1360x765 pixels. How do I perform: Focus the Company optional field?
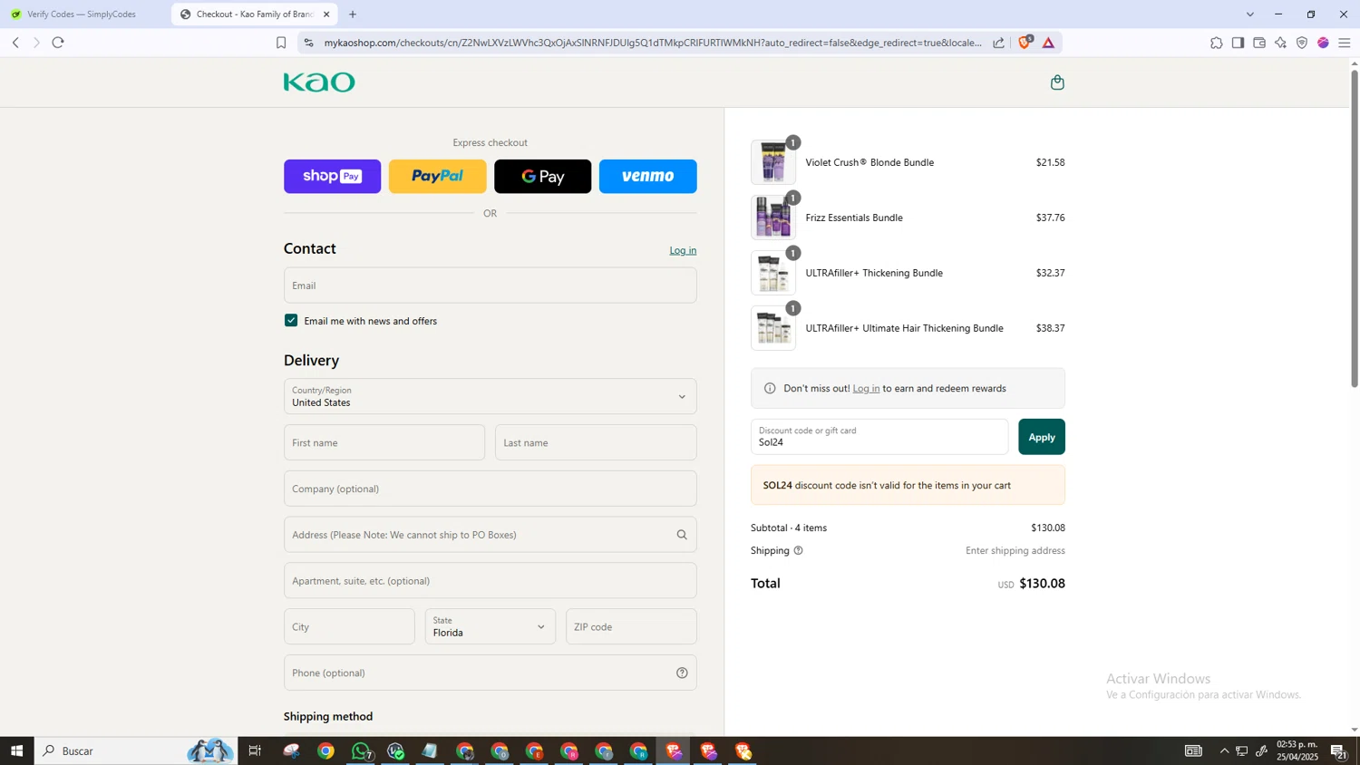point(491,489)
